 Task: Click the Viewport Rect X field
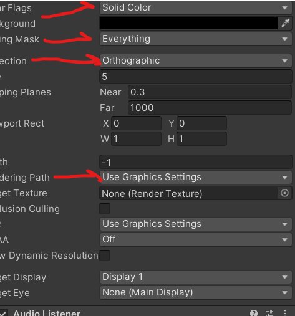point(136,123)
